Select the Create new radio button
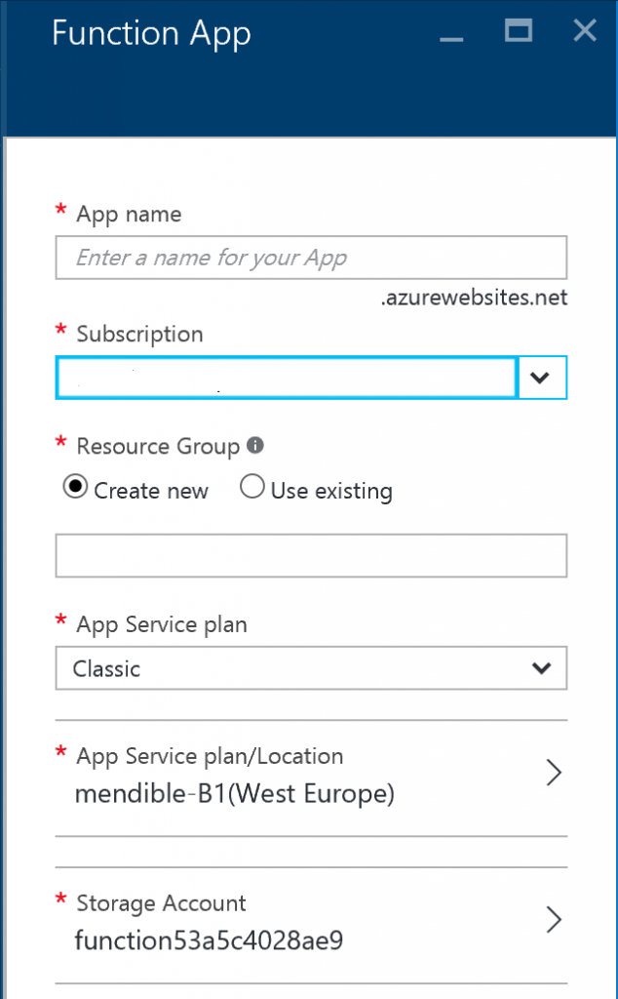The image size is (618, 999). [75, 486]
